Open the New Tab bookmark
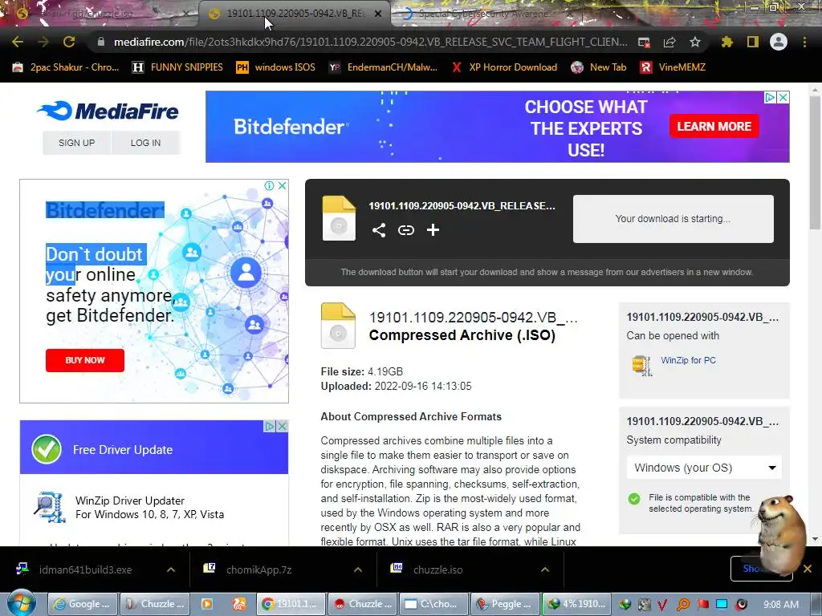The image size is (822, 616). pyautogui.click(x=599, y=67)
